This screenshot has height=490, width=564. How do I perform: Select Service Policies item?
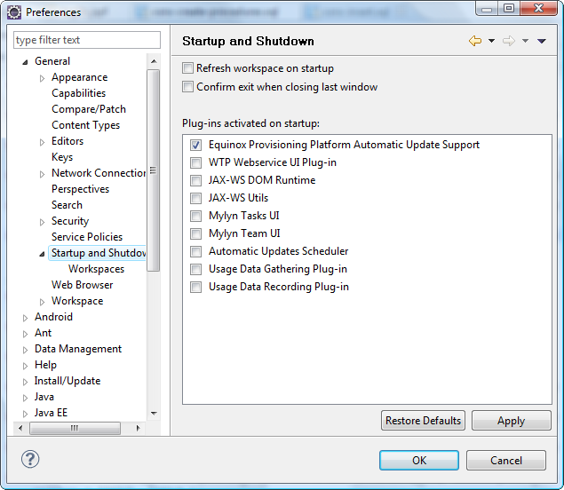(87, 237)
